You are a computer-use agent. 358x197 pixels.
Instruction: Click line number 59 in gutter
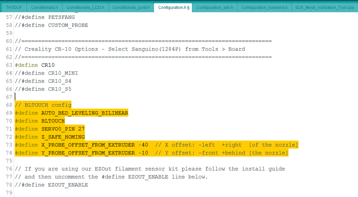pyautogui.click(x=9, y=33)
